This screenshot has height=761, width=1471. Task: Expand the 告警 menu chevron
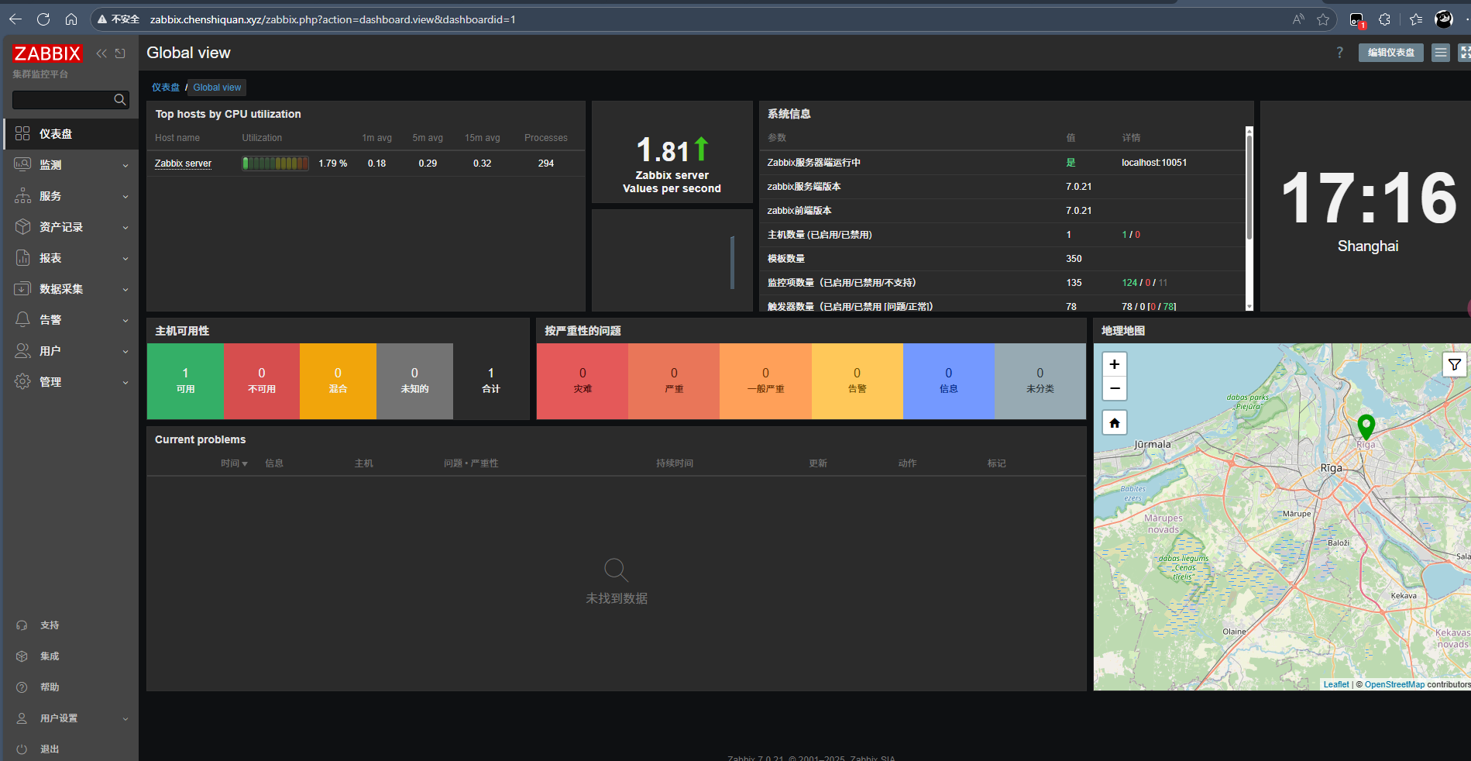pos(125,320)
